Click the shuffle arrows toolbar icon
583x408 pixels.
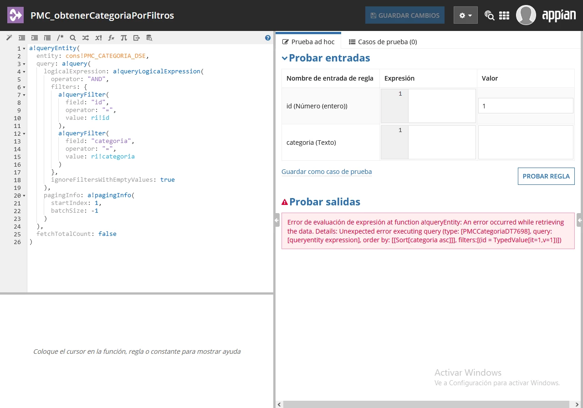(x=86, y=38)
